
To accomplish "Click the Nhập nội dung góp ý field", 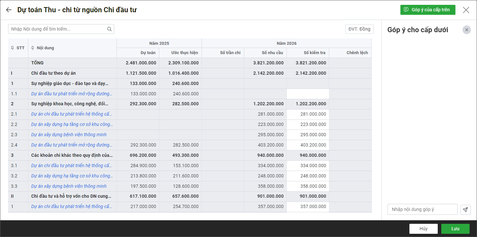I will 422,209.
